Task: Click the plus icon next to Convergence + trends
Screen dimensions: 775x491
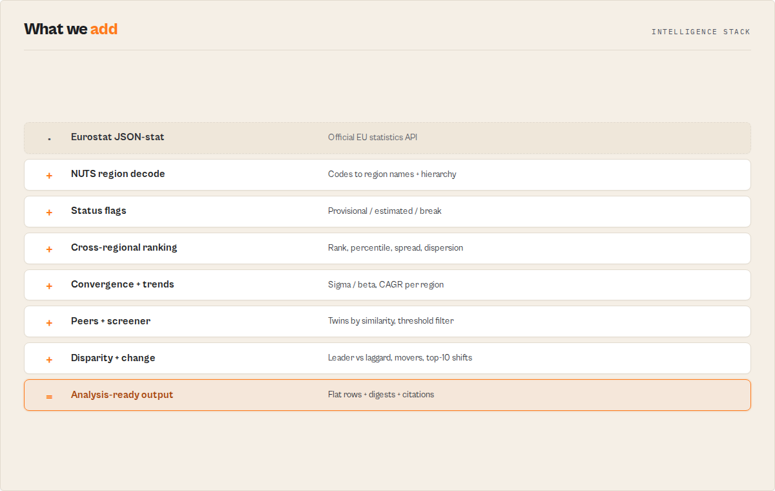Action: click(49, 286)
